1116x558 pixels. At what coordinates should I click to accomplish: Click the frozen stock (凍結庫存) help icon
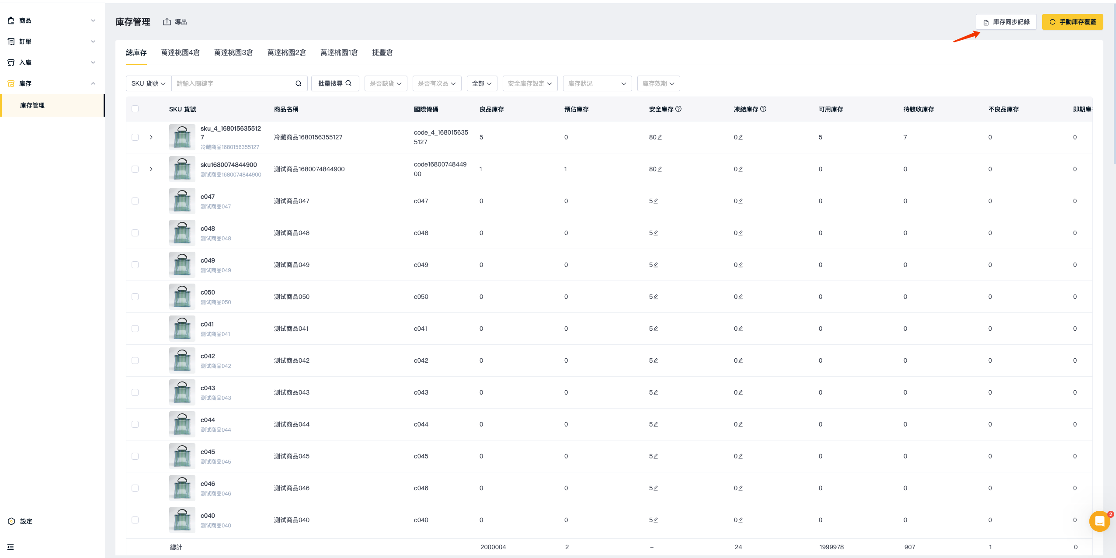tap(763, 109)
